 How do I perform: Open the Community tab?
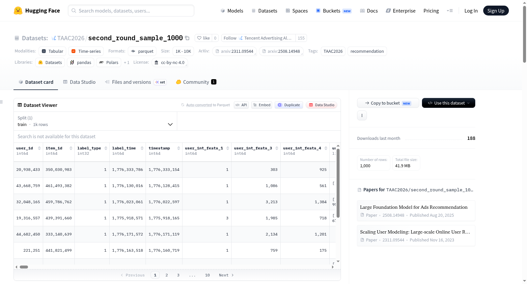click(x=196, y=82)
